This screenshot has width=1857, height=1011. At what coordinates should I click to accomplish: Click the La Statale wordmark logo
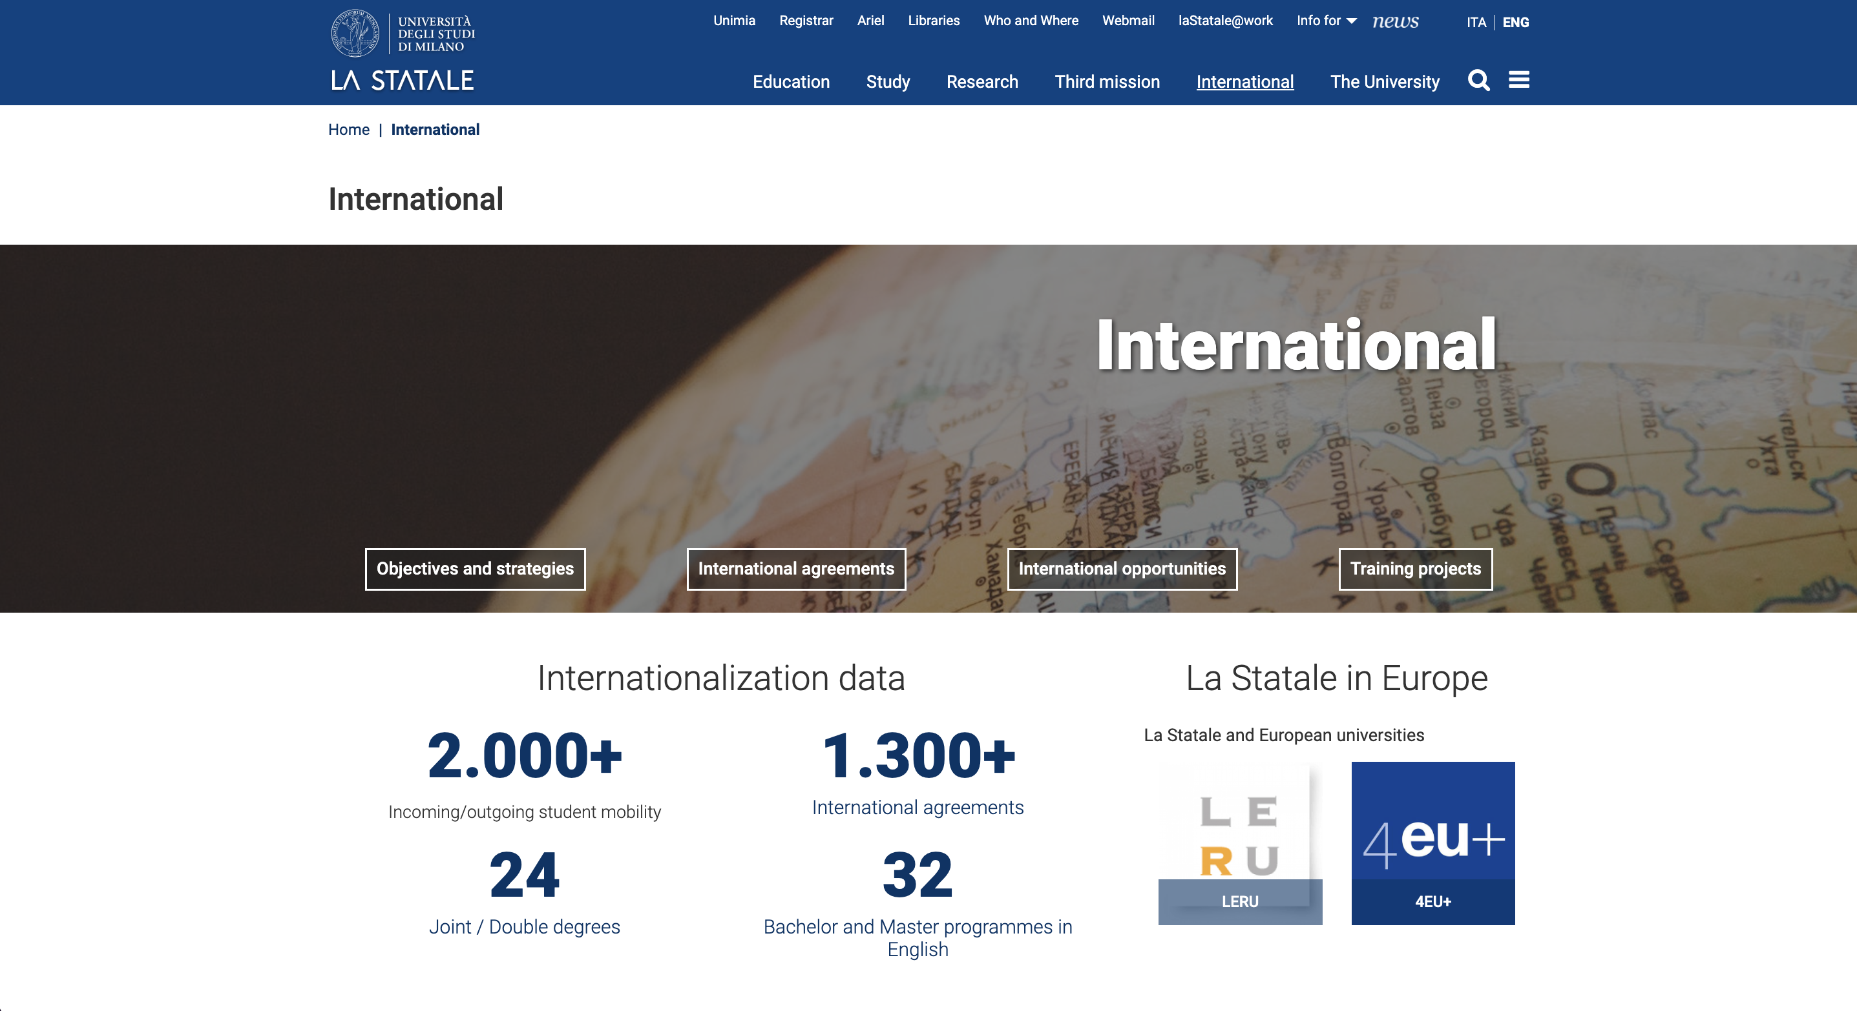403,80
